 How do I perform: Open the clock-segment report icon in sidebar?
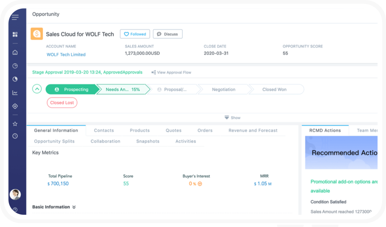(15, 66)
